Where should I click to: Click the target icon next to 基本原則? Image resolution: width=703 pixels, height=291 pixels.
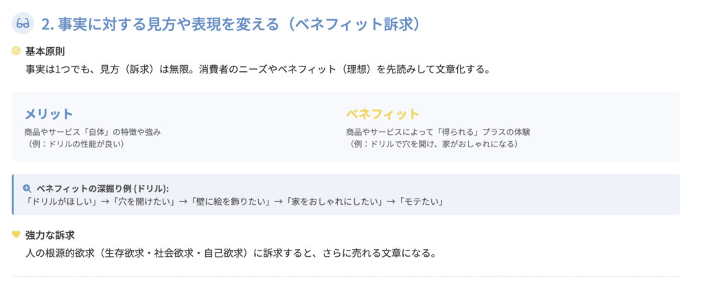(16, 51)
